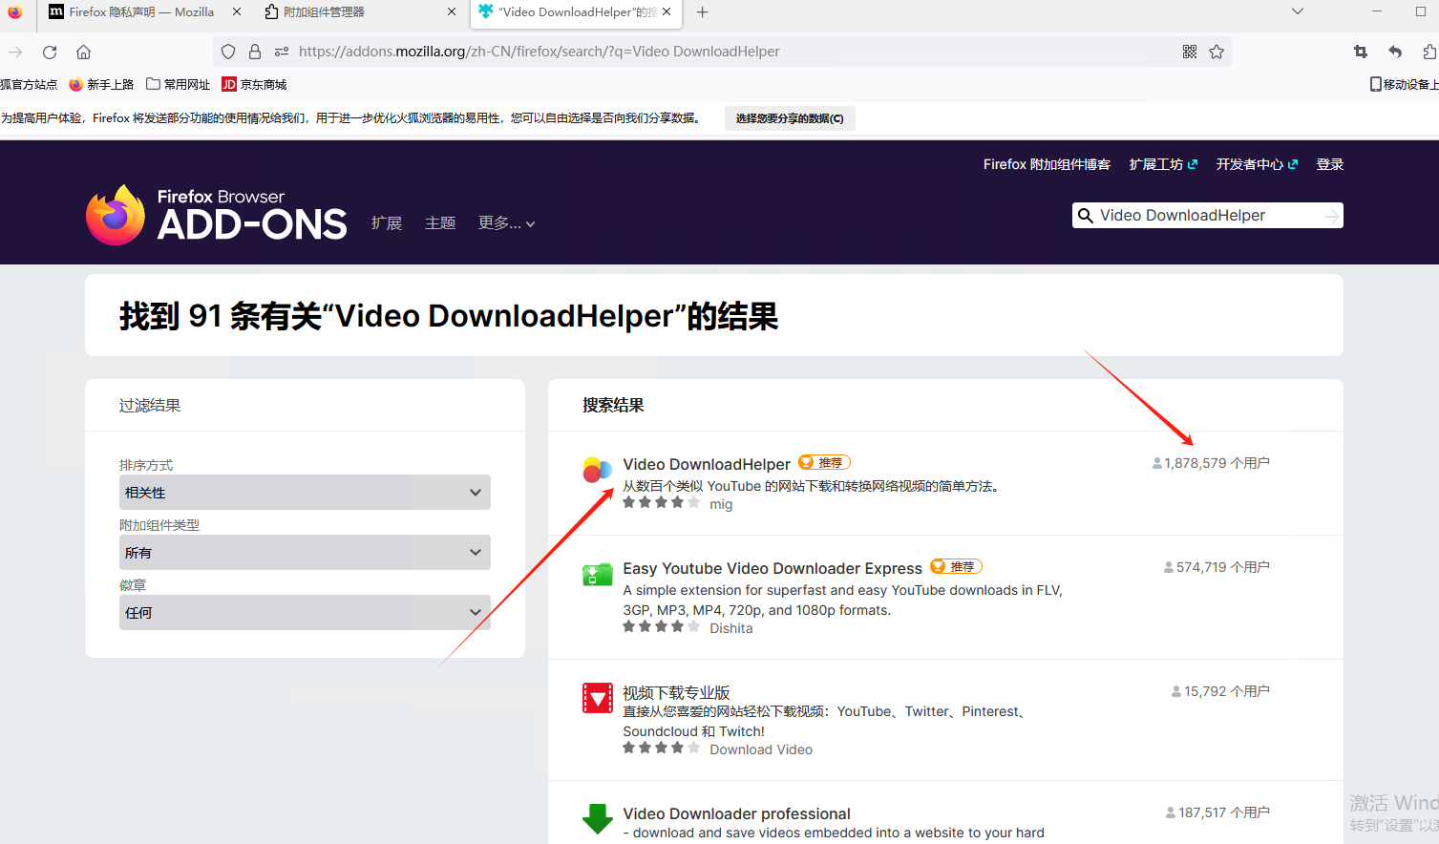Click the add-ons search input field
Screen dimensions: 1439x844
pos(1208,216)
